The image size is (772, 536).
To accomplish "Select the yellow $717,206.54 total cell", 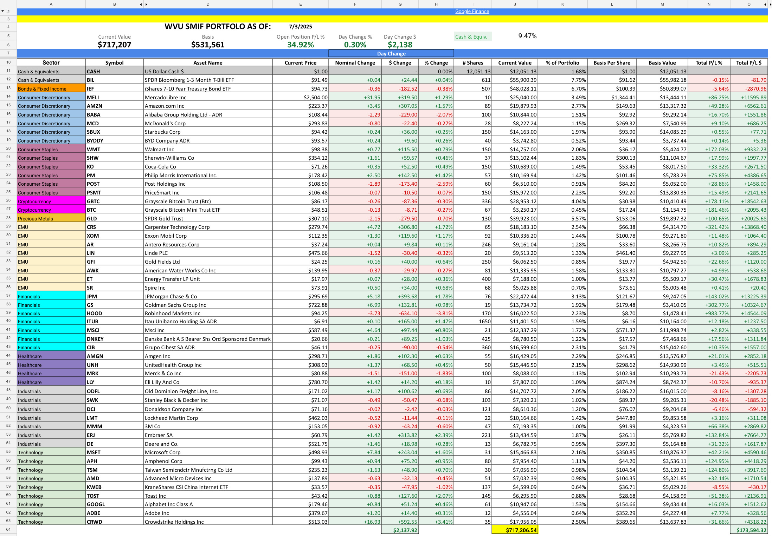I will [x=515, y=530].
